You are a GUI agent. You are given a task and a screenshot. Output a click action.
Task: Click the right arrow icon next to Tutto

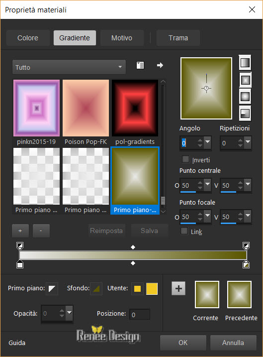click(x=160, y=65)
